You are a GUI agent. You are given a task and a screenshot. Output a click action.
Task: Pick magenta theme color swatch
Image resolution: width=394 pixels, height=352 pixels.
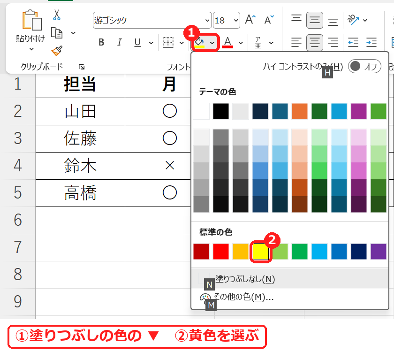tap(359, 111)
